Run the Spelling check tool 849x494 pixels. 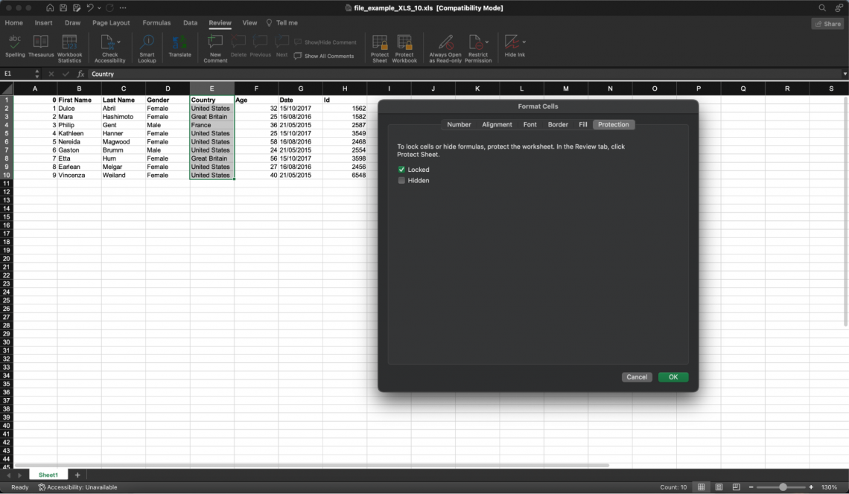[15, 46]
